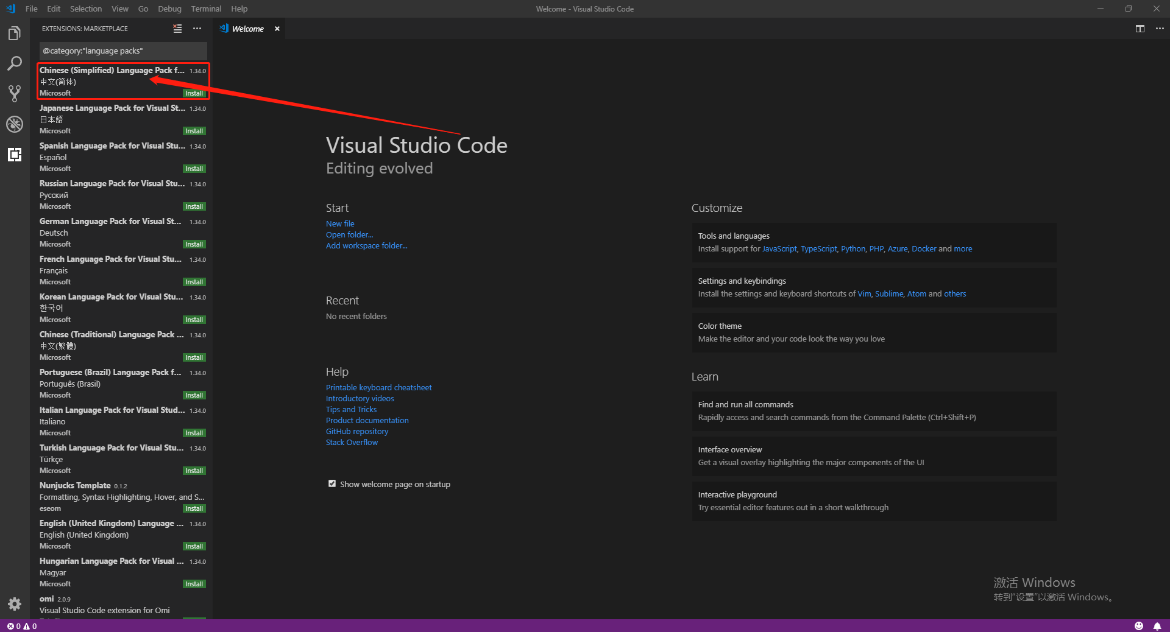Open the Source Control view

pyautogui.click(x=15, y=93)
